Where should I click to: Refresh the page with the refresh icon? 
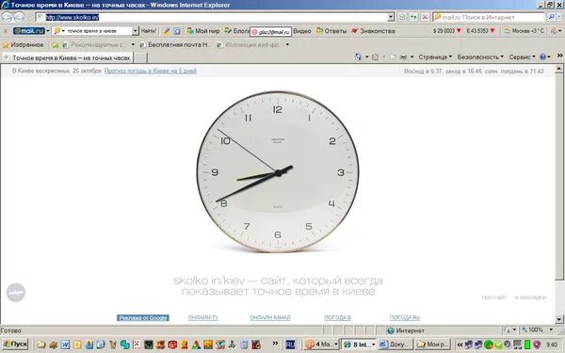[413, 17]
